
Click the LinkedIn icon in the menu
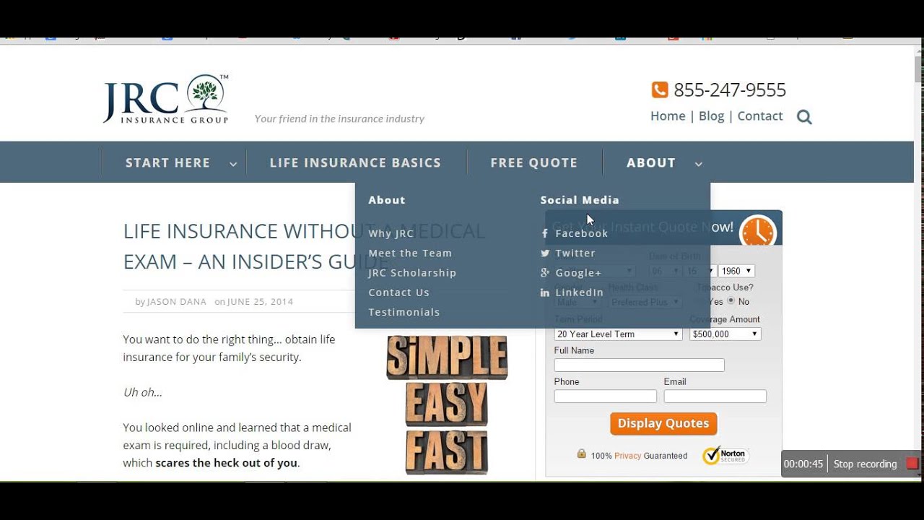tap(545, 292)
